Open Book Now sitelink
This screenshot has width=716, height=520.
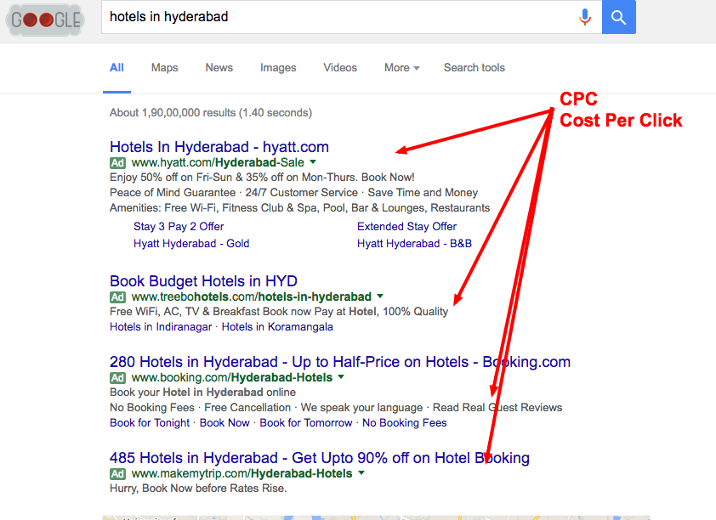click(x=224, y=423)
